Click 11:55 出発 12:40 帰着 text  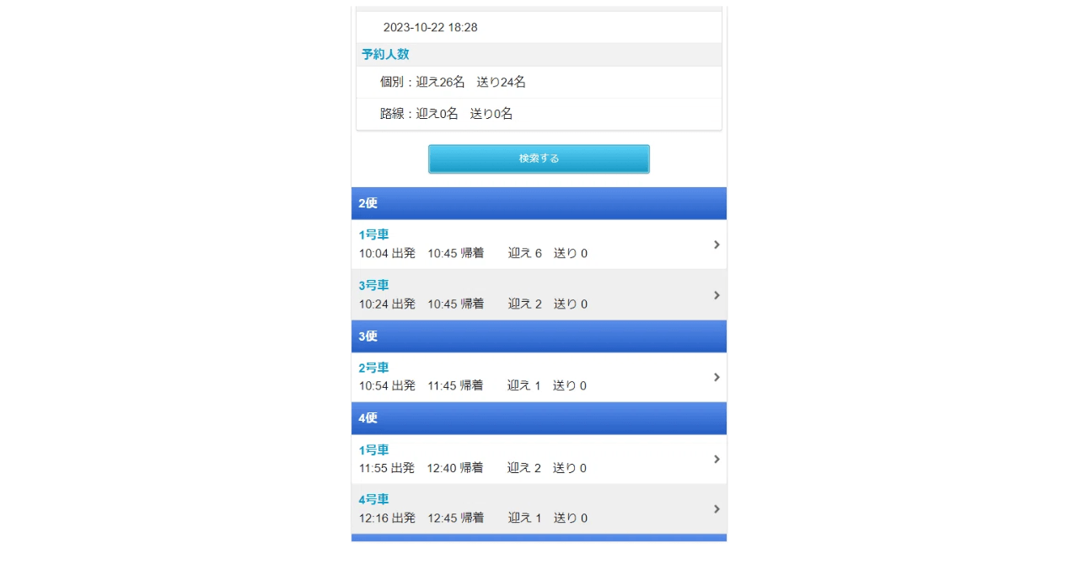coord(421,469)
